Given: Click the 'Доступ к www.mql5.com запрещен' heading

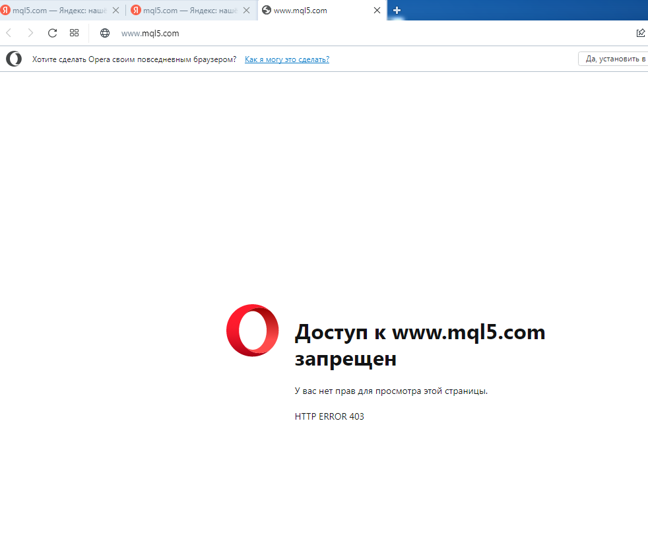Looking at the screenshot, I should click(420, 346).
